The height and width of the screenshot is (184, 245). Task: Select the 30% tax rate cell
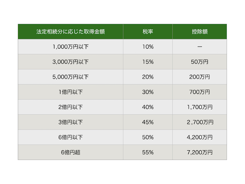(147, 92)
